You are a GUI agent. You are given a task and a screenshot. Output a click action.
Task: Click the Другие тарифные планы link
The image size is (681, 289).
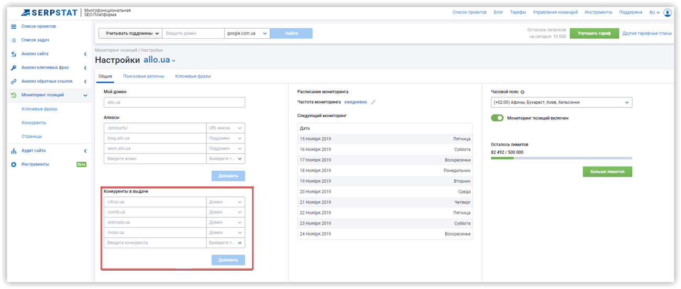tap(647, 34)
